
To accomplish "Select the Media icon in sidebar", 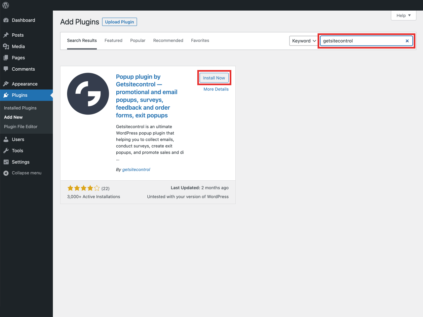I will (x=6, y=47).
